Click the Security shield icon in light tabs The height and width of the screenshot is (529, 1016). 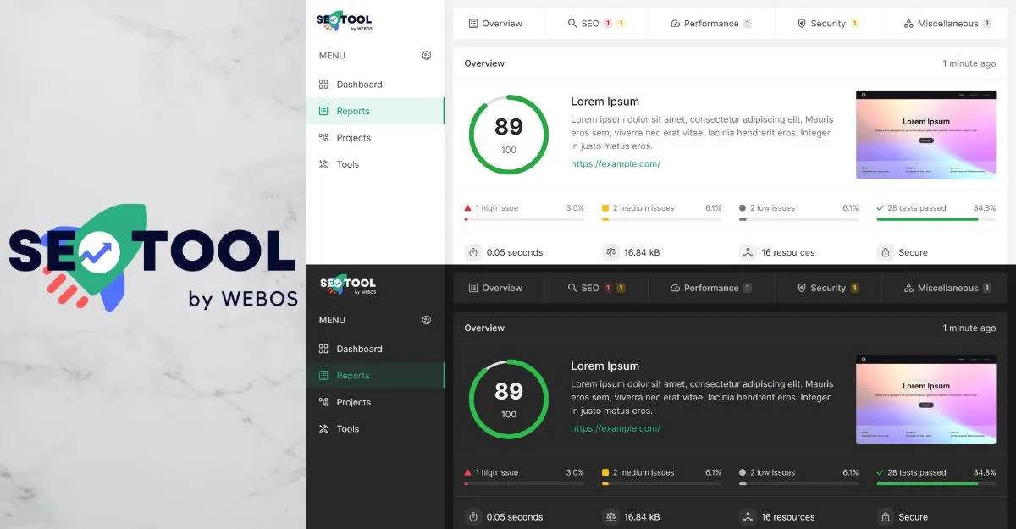802,24
